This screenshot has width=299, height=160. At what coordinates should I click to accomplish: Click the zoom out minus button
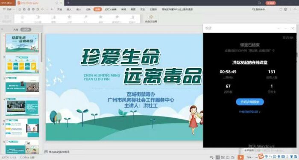(x=256, y=157)
